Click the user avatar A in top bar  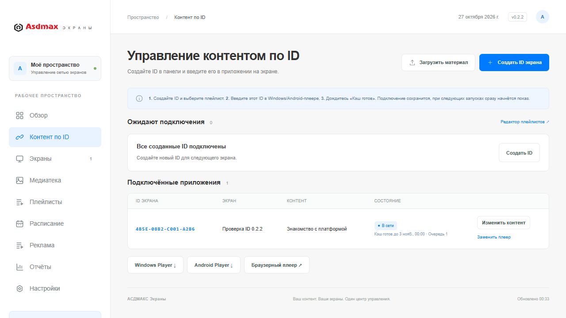(543, 17)
